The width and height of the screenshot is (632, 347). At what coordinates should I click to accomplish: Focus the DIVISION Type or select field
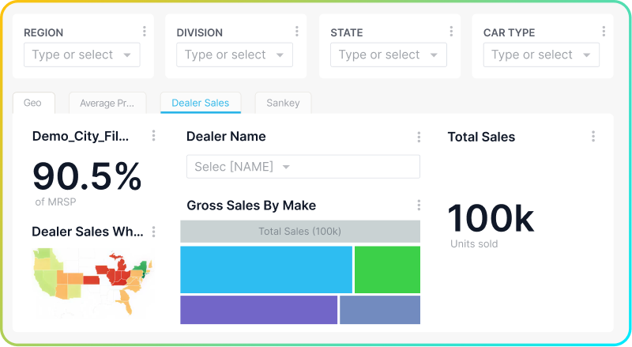(235, 55)
